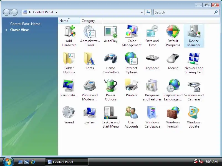Open Date and Time icon
This screenshot has width=222, height=166.
click(152, 36)
